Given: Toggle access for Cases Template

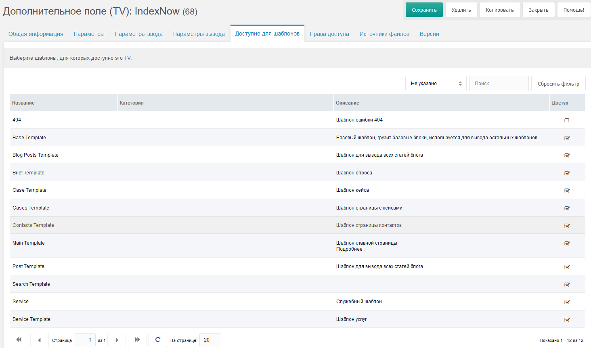Looking at the screenshot, I should (567, 208).
